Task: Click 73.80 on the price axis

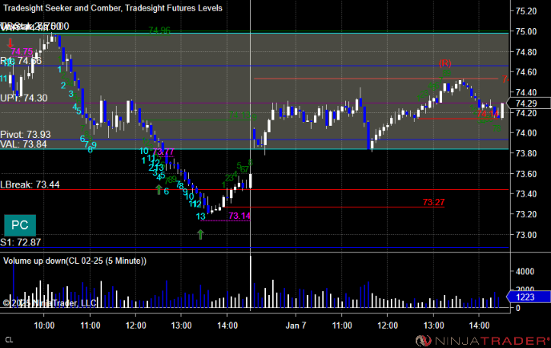Action: (526, 153)
